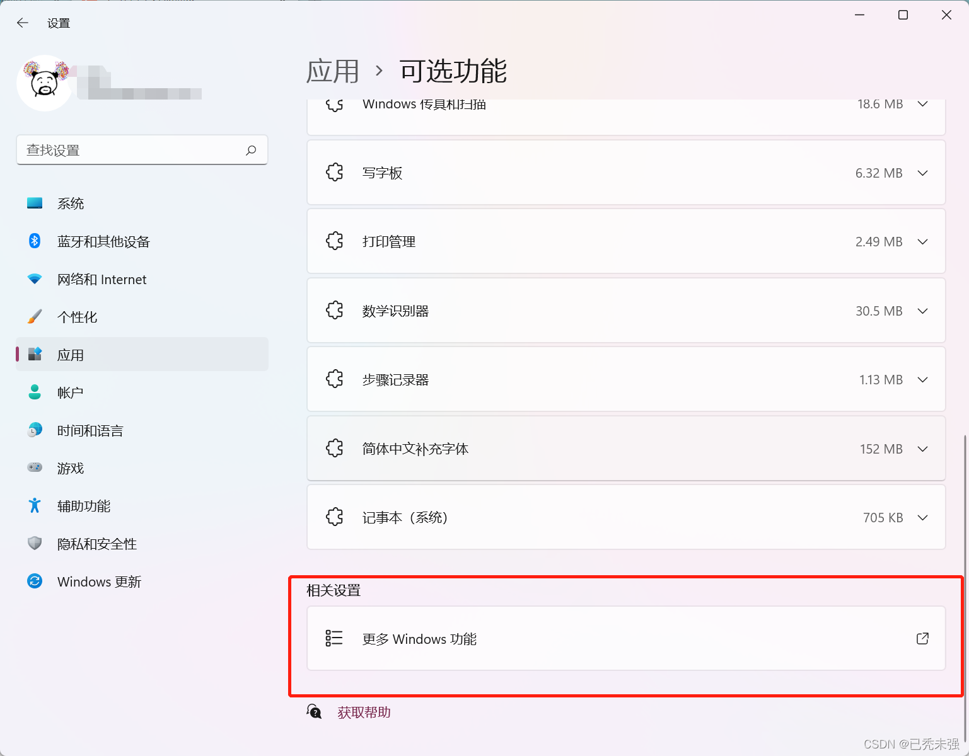This screenshot has width=969, height=756.
Task: Click the 数学识别器 feature name
Action: click(396, 311)
